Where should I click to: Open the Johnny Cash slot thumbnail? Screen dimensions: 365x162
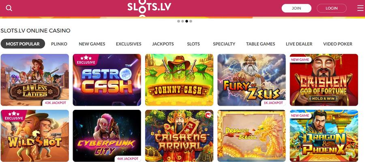[179, 80]
